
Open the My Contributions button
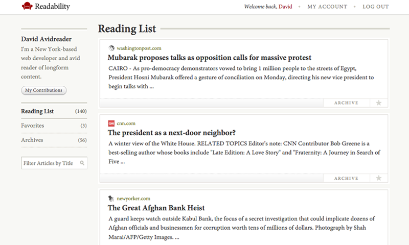pyautogui.click(x=44, y=90)
